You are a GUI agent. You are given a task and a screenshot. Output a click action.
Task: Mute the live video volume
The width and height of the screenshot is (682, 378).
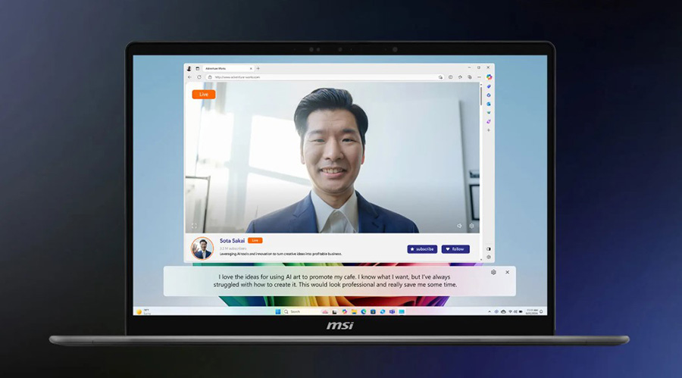pyautogui.click(x=459, y=226)
